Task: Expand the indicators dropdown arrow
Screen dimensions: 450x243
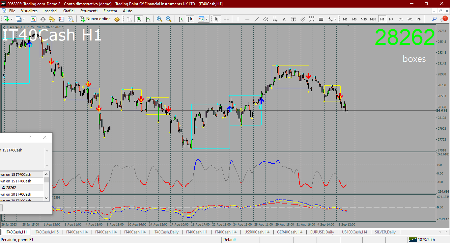Action: click(x=207, y=19)
